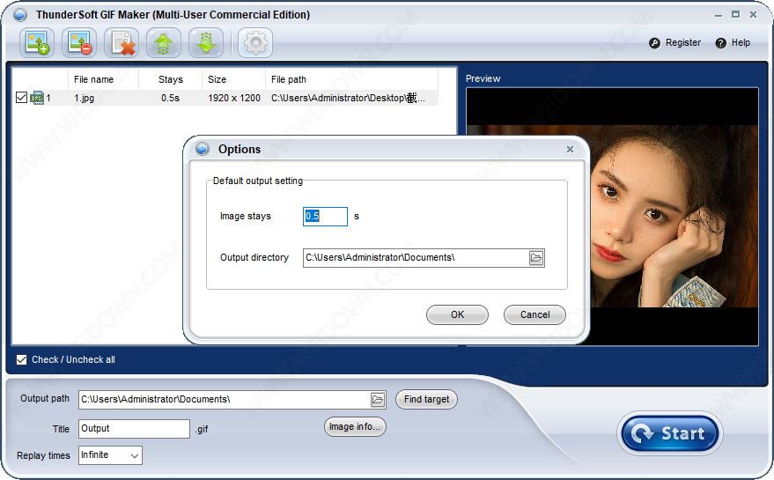Viewport: 774px width, 480px height.
Task: Close the Options dialog with its X
Action: point(570,149)
